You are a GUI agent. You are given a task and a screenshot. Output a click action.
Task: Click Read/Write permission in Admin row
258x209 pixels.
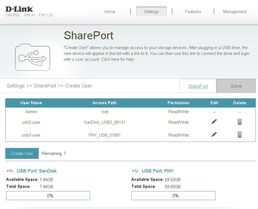tap(178, 112)
